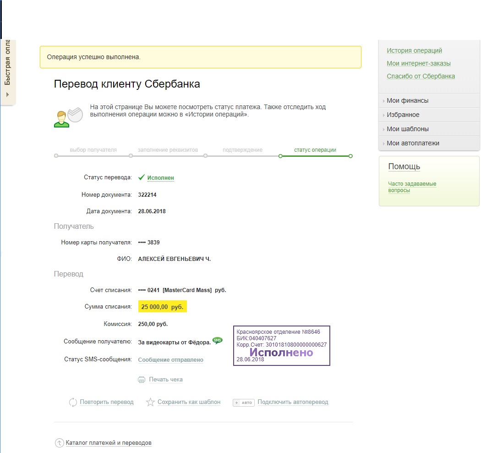
Task: Click the purple Исполнено bank stamp
Action: click(281, 346)
